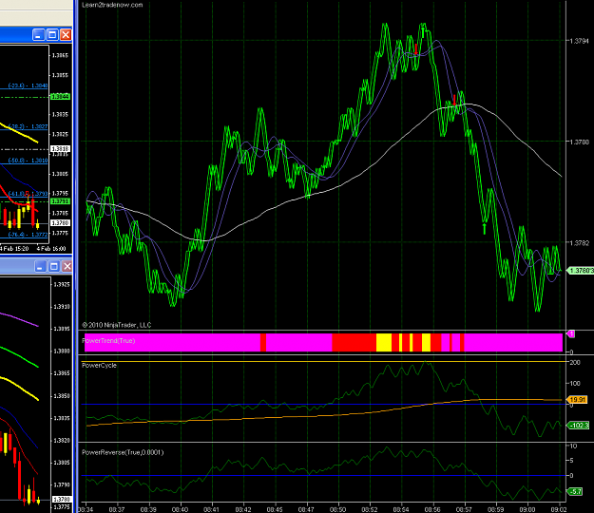Minimize the lower chart window with 1.3925 axis
Viewport: 594px width, 513px height.
point(40,266)
